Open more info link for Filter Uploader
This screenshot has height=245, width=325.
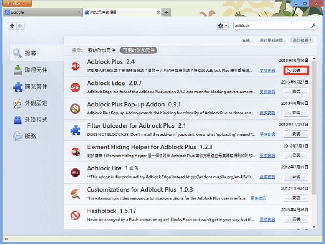[267, 134]
